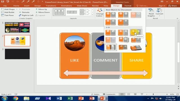
Task: Toggle the Comments pane
Action: [x=109, y=94]
